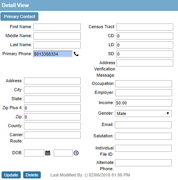Select the Primary Phone number field

(x=53, y=54)
